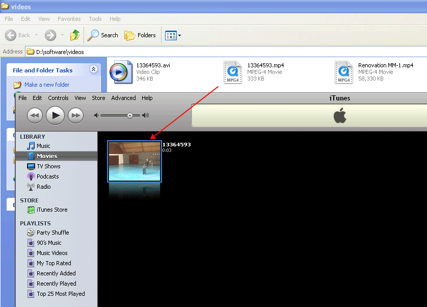
Task: Select the My Top Rated playlist
Action: [57, 263]
